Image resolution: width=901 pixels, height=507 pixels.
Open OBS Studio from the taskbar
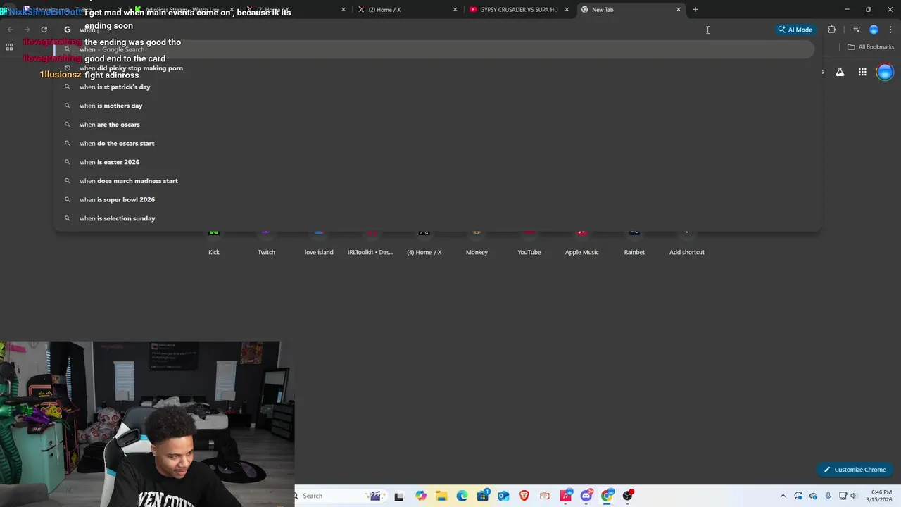(x=628, y=496)
